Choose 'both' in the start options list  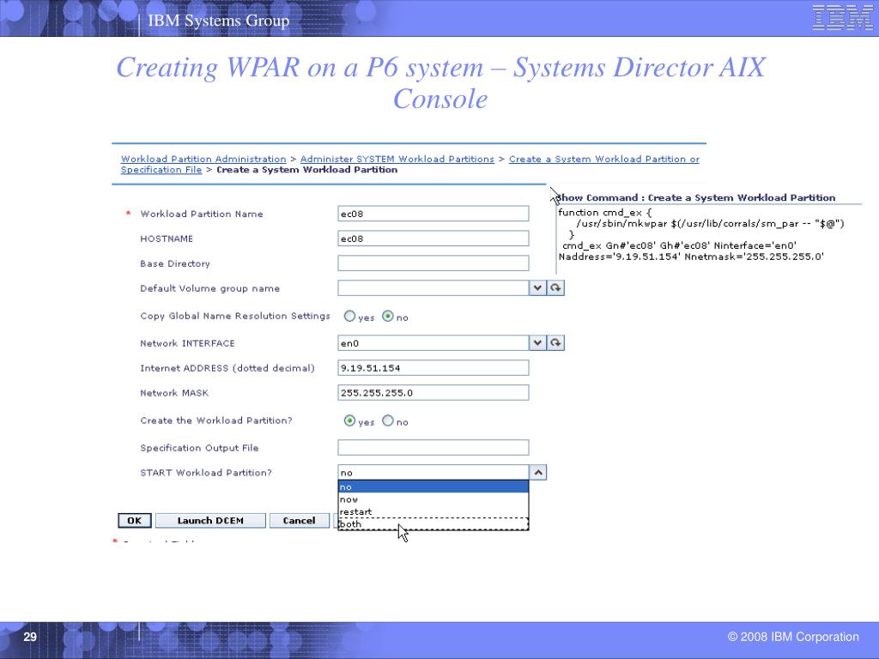tap(433, 524)
